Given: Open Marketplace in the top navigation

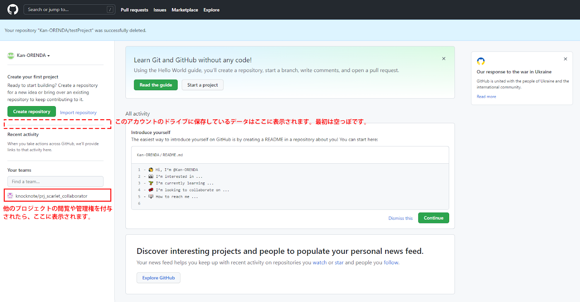Looking at the screenshot, I should [185, 10].
